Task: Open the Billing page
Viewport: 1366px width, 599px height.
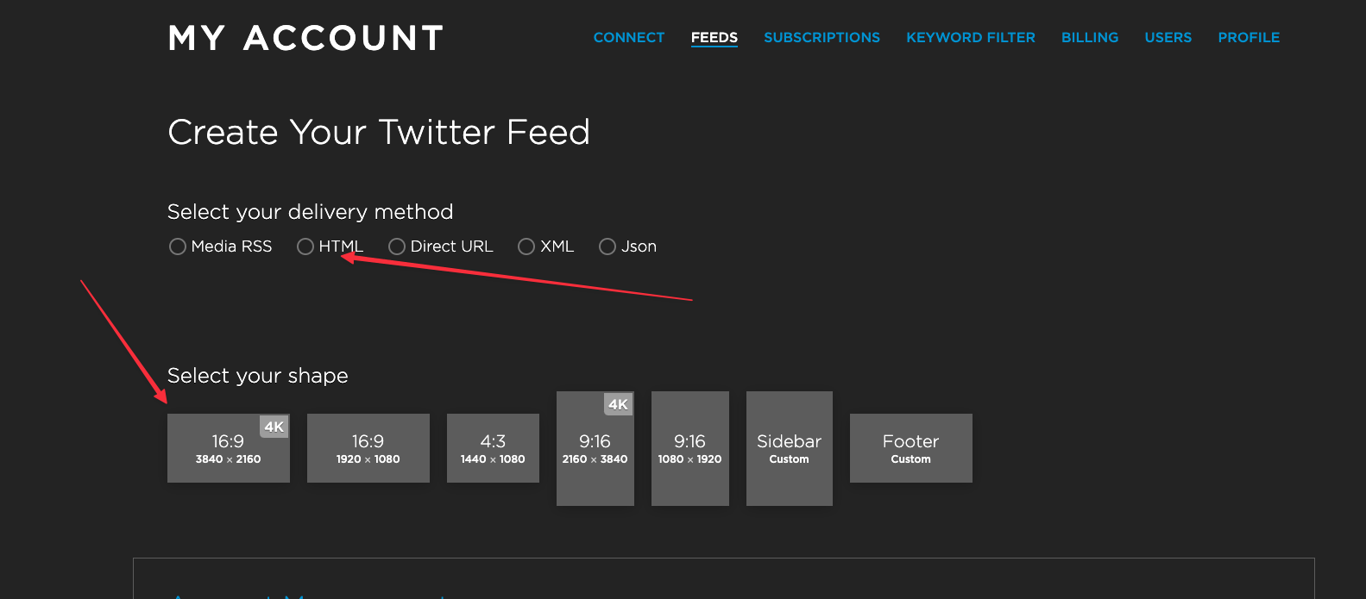Action: click(x=1090, y=38)
